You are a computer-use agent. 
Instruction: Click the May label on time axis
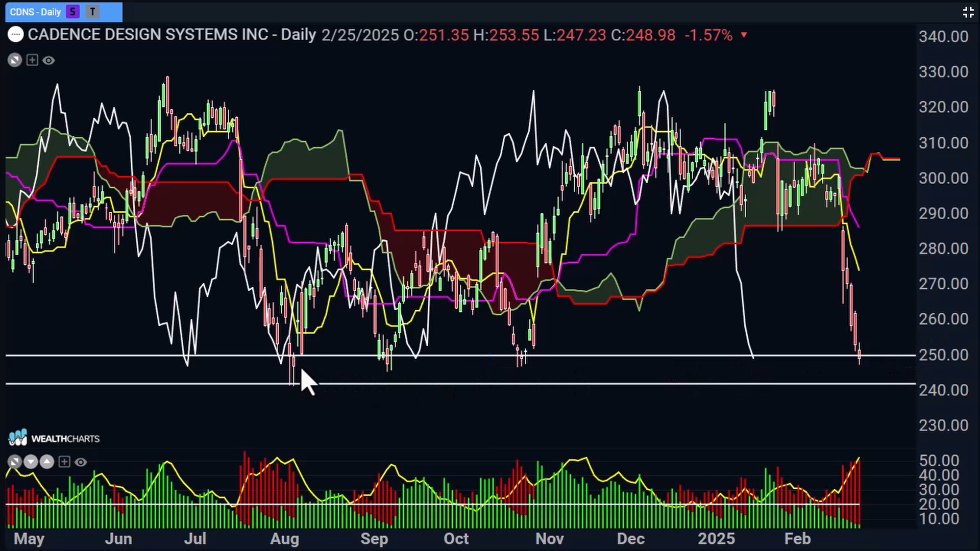click(x=29, y=539)
